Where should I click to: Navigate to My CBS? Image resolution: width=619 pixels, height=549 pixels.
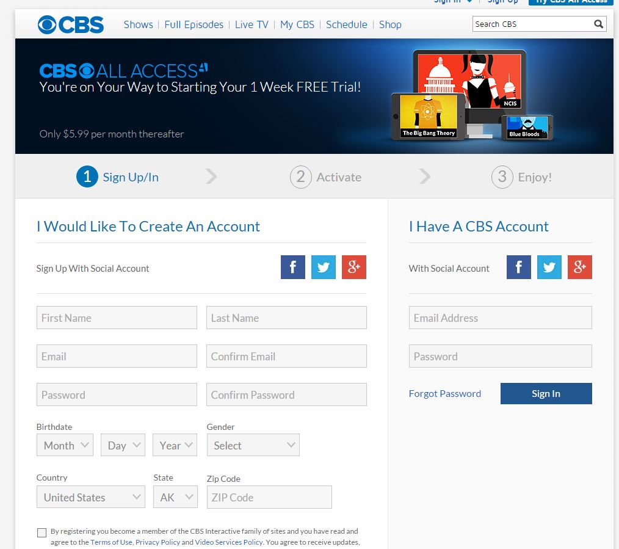297,24
